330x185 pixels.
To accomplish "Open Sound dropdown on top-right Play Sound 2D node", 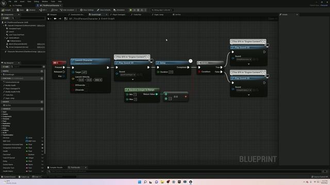I will [x=244, y=60].
